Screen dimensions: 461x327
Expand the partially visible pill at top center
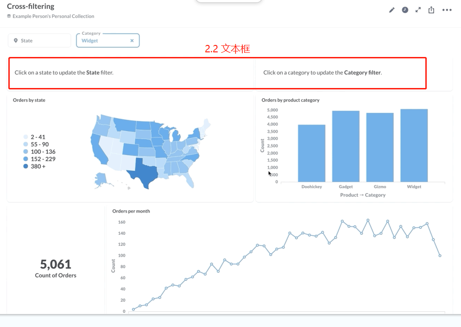coord(228,1)
